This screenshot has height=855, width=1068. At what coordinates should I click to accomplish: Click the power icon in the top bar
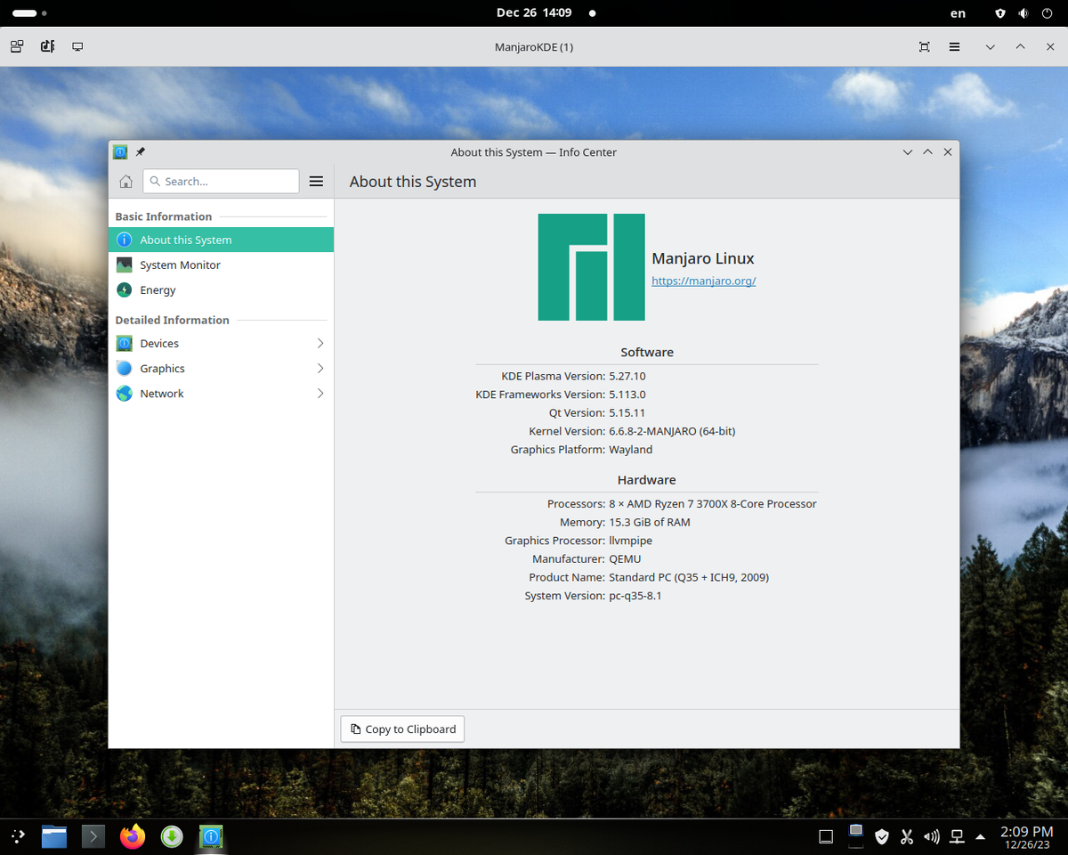[1047, 13]
